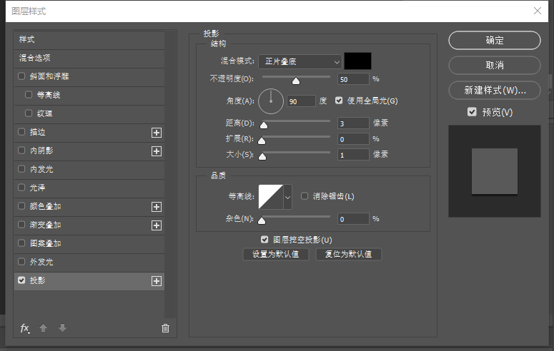The height and width of the screenshot is (351, 554).
Task: Select the 图案叠加 effect row label
Action: pos(45,243)
